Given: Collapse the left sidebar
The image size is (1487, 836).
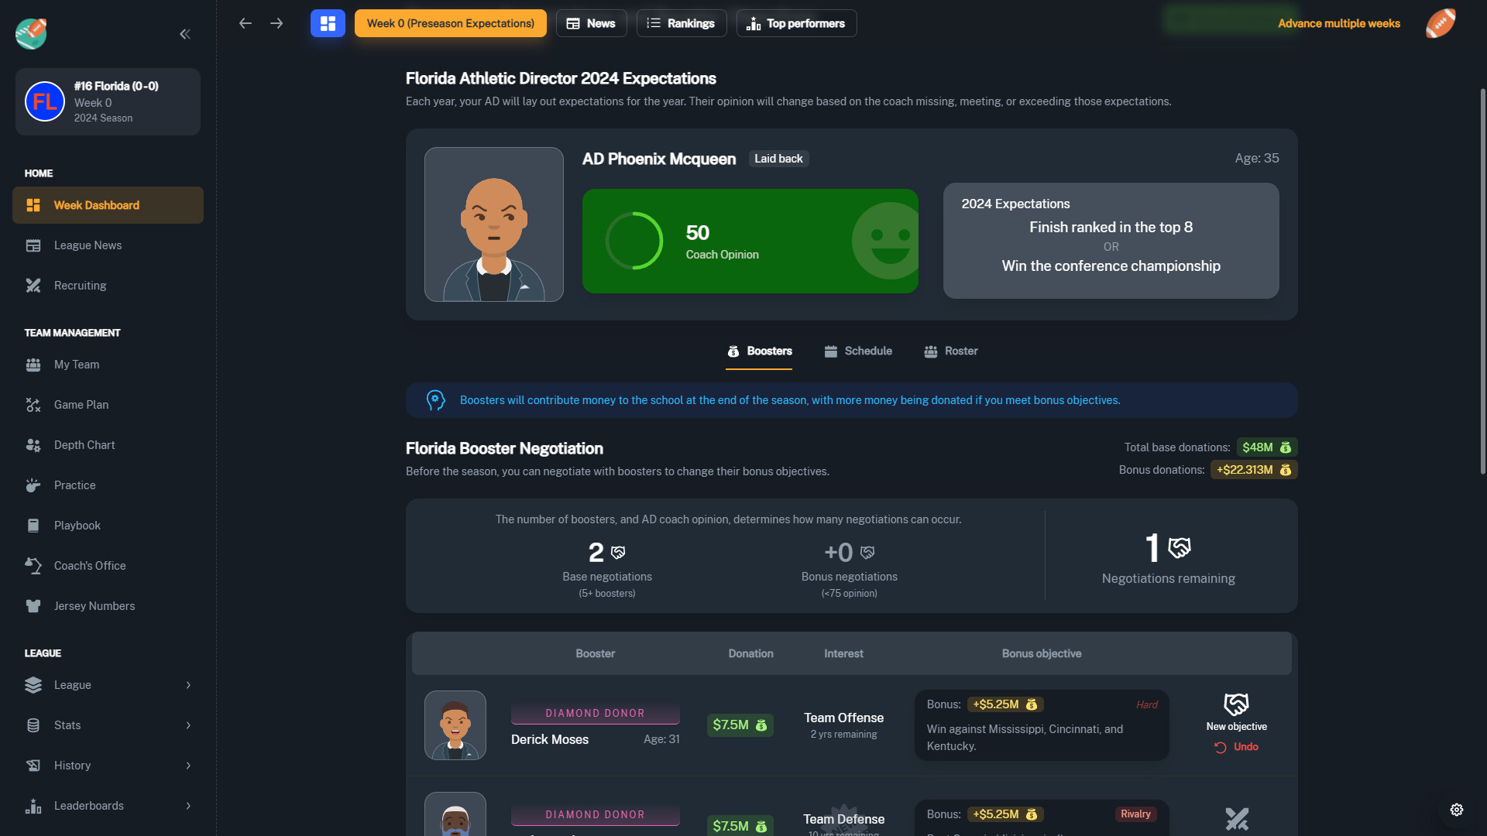Looking at the screenshot, I should [x=185, y=34].
